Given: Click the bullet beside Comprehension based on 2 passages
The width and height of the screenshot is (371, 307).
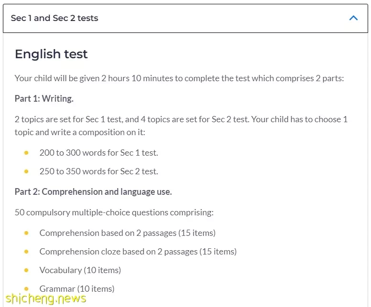Looking at the screenshot, I should tap(26, 233).
